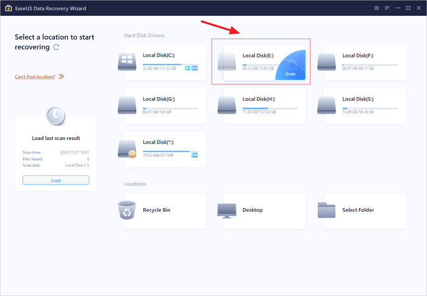The height and width of the screenshot is (296, 427).
Task: Click the Local Disk(E:) label
Action: [258, 56]
